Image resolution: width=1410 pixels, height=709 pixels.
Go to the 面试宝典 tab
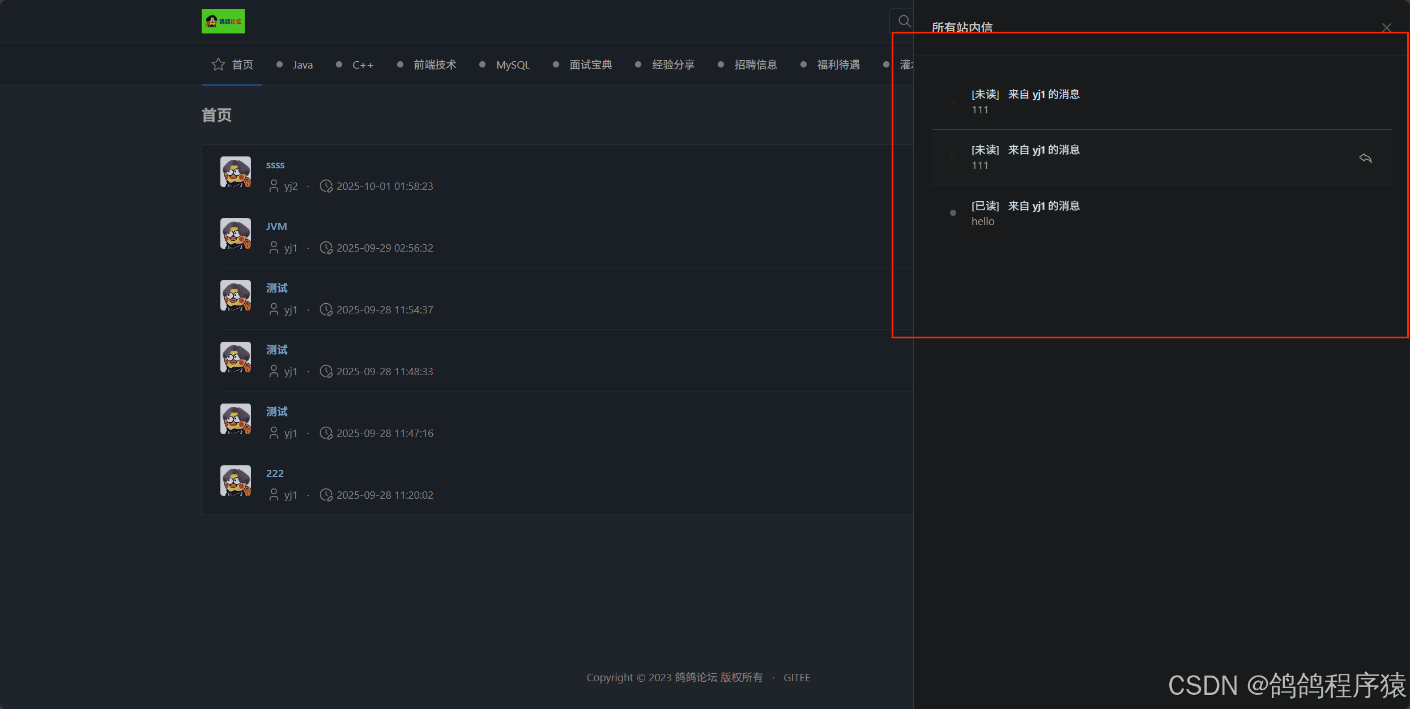(590, 65)
